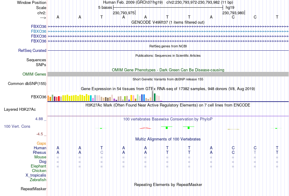Viewport: 289px width, 196px height.
Task: Click the olive PhyloP conservation mark
Action: click(233, 129)
